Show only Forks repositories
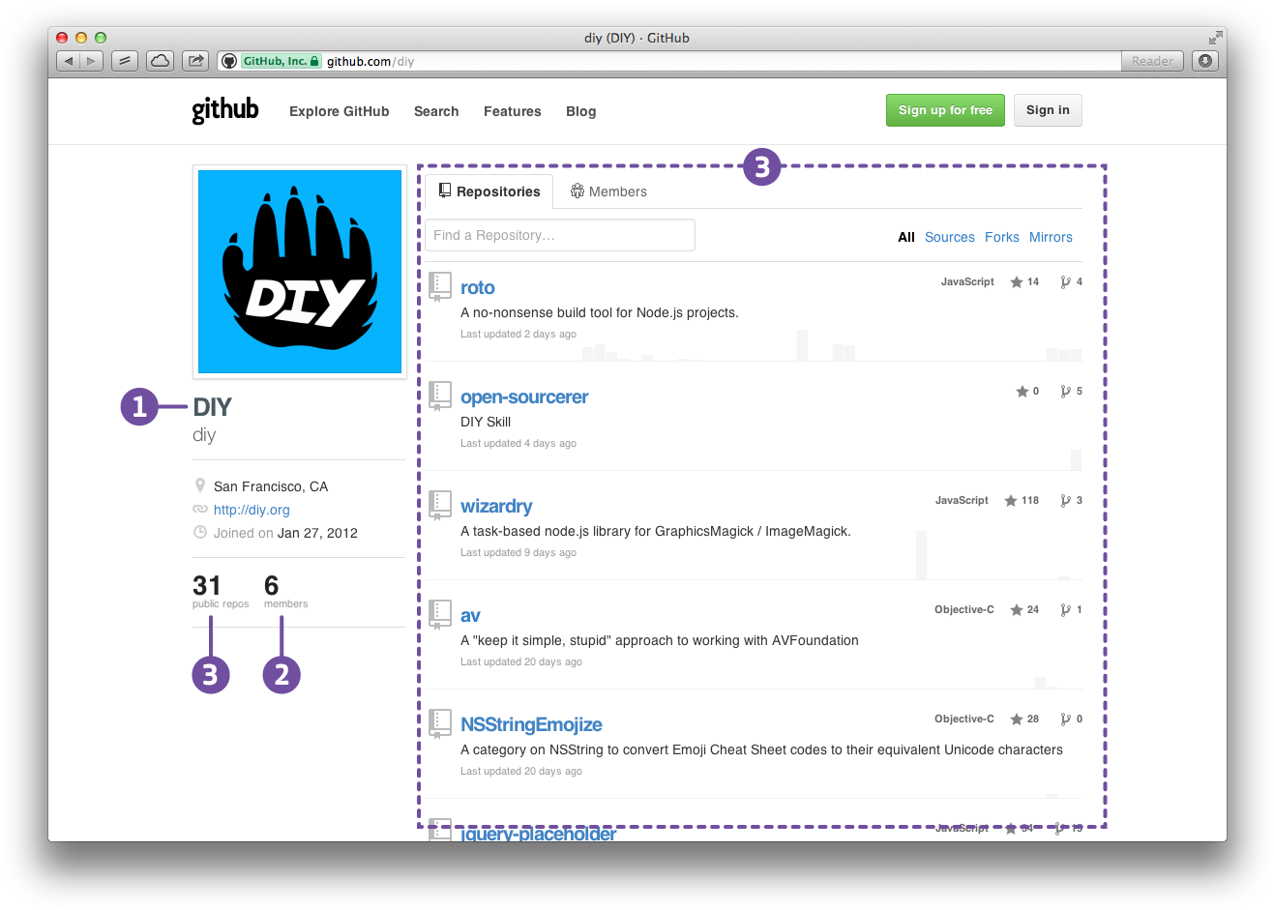 click(x=1001, y=237)
